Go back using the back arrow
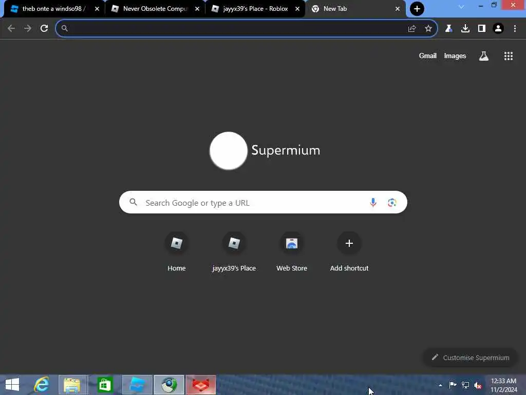Image resolution: width=526 pixels, height=395 pixels. 11,29
